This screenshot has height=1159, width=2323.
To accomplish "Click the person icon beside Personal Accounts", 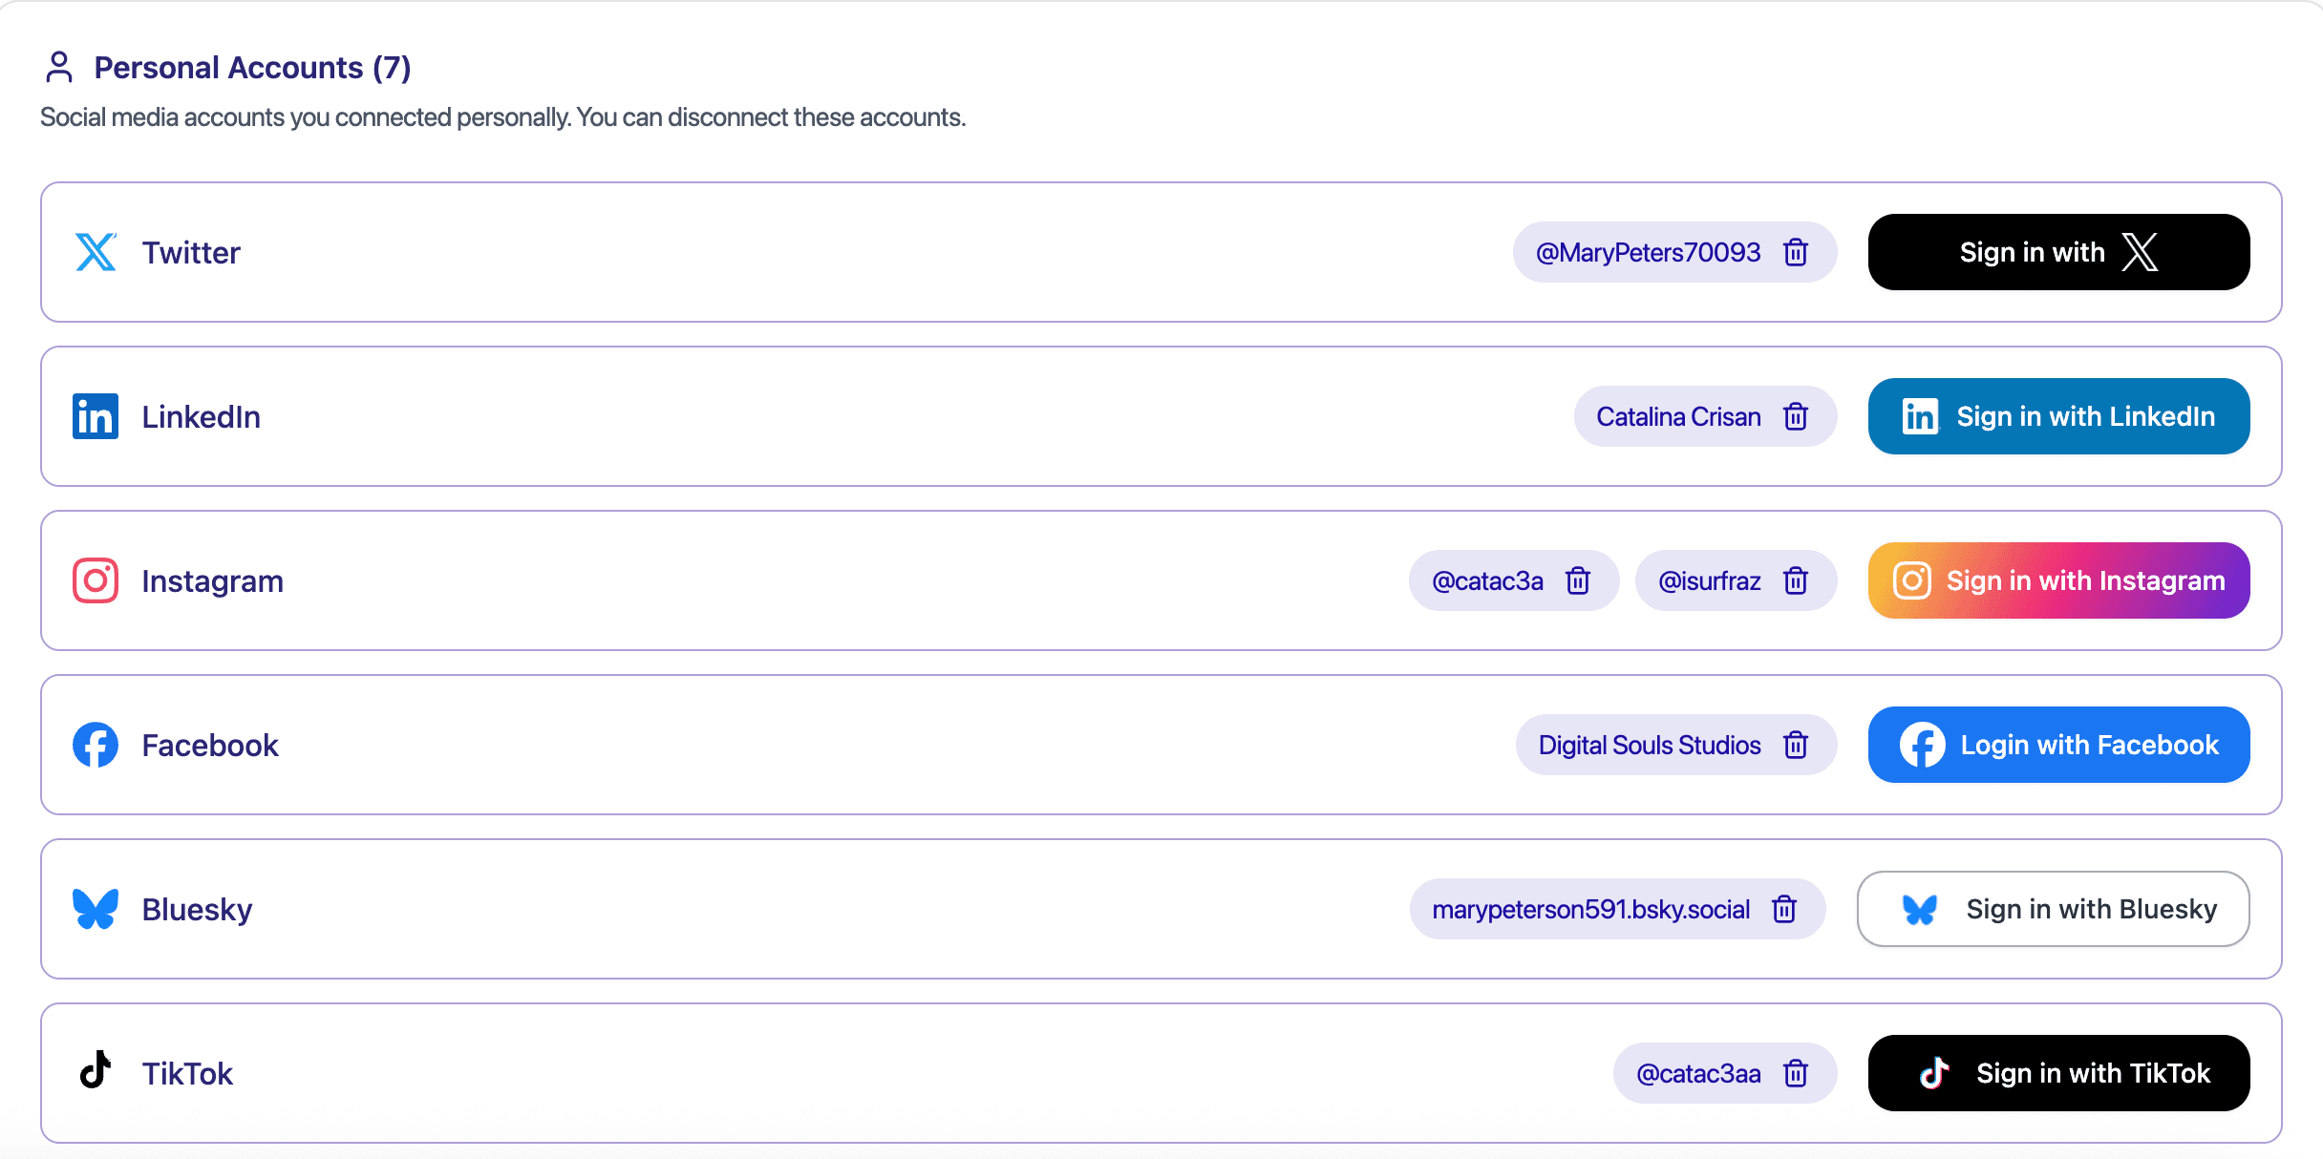I will click(x=59, y=67).
